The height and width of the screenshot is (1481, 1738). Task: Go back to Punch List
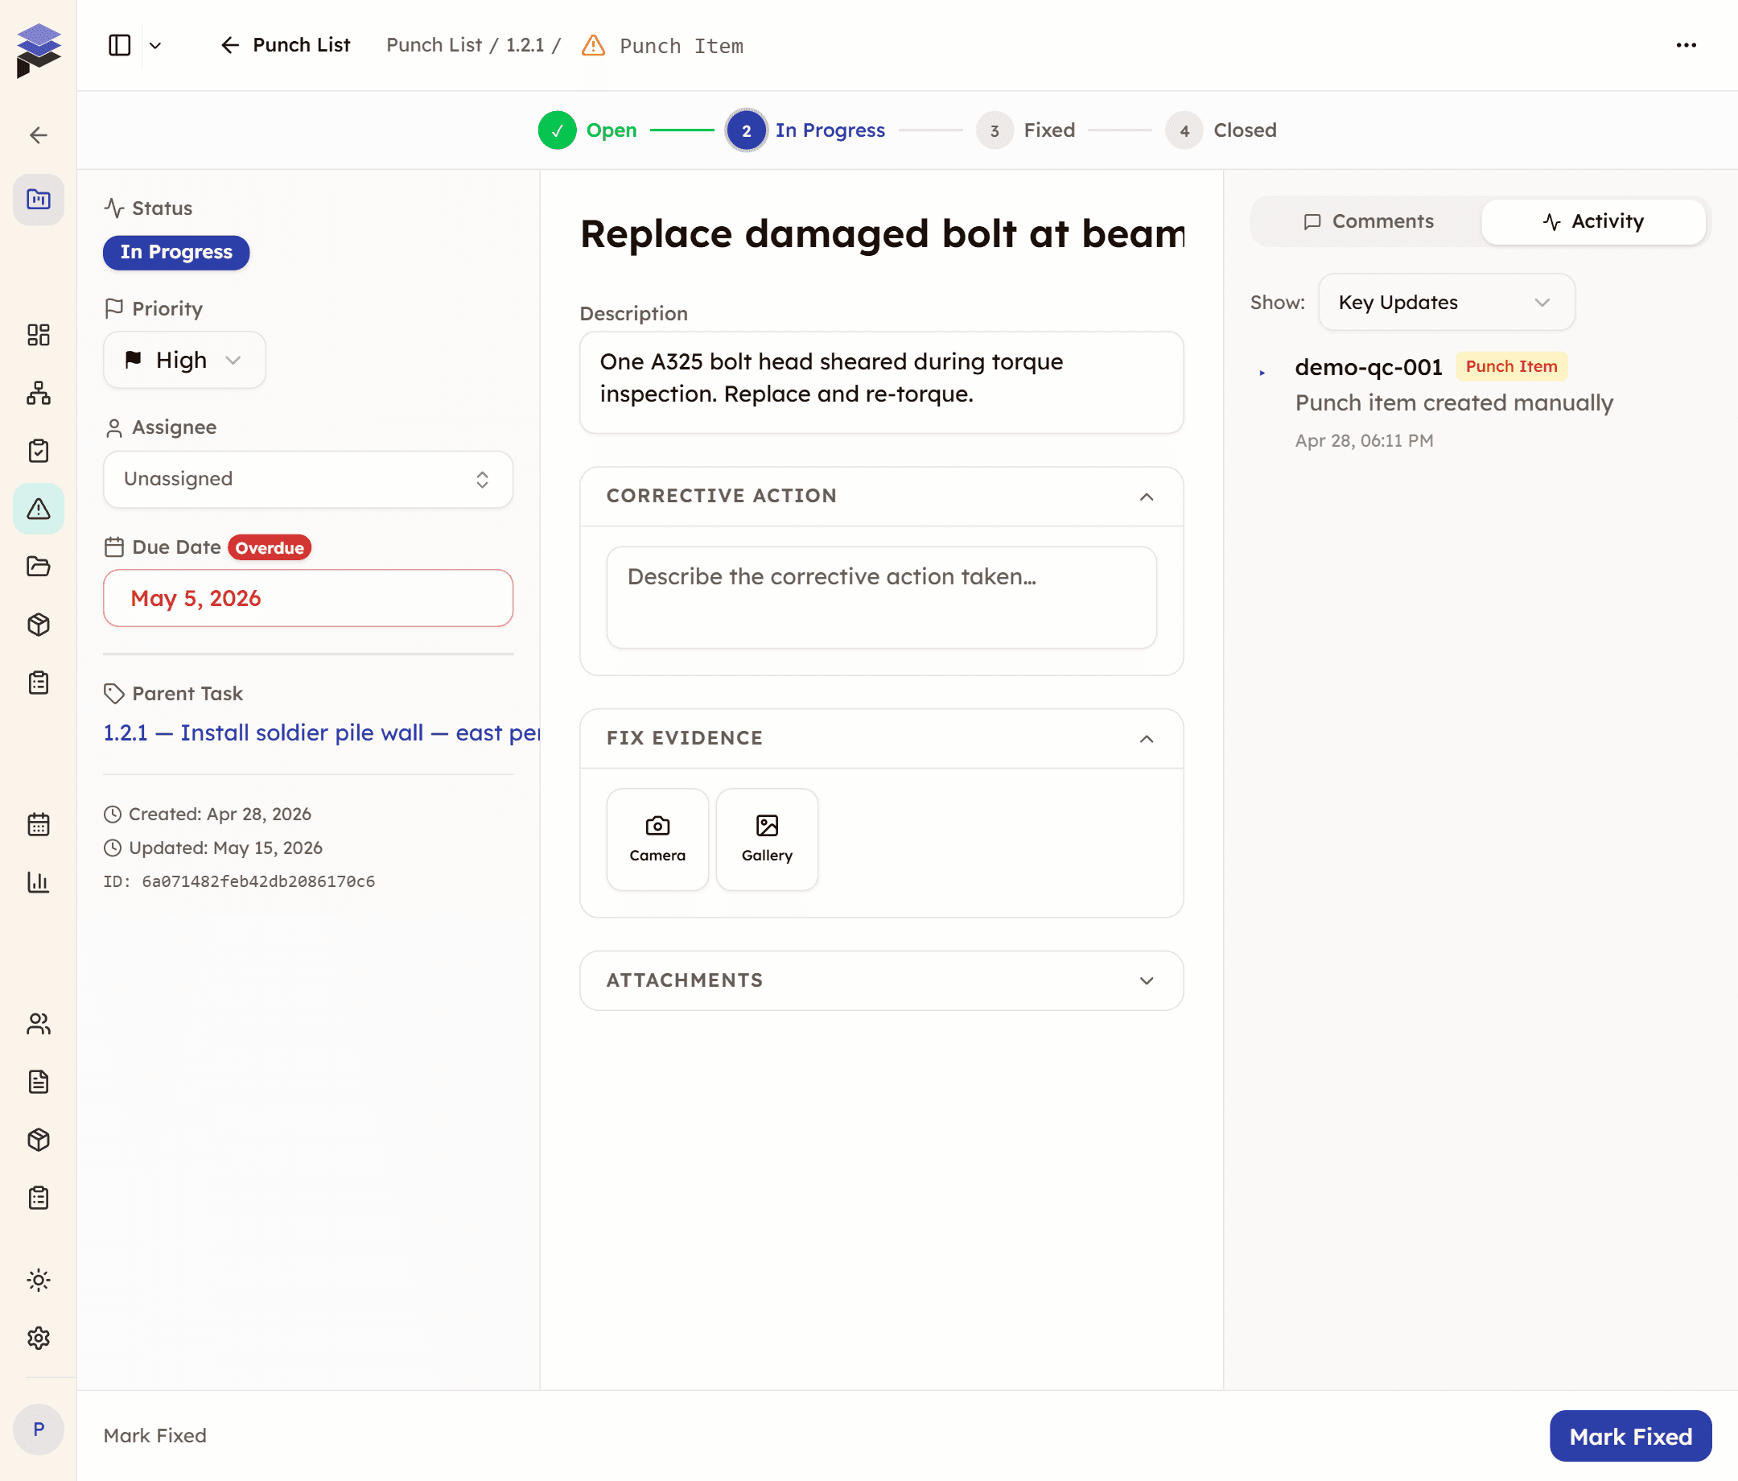(285, 45)
